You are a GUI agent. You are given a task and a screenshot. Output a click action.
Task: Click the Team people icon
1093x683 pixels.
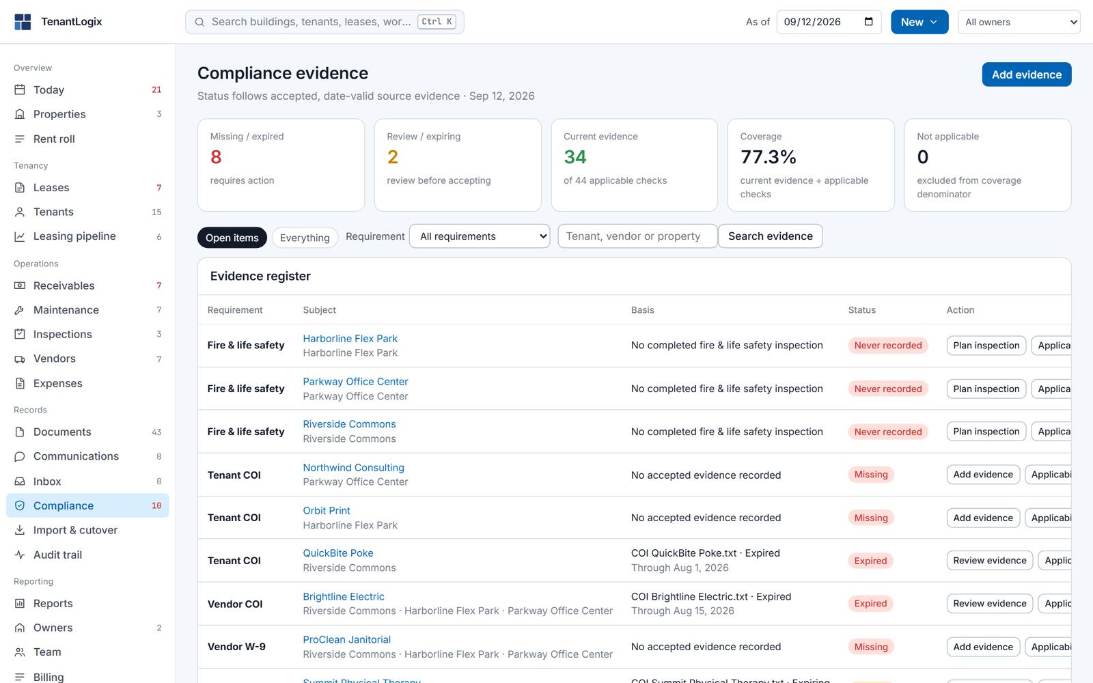click(x=20, y=652)
